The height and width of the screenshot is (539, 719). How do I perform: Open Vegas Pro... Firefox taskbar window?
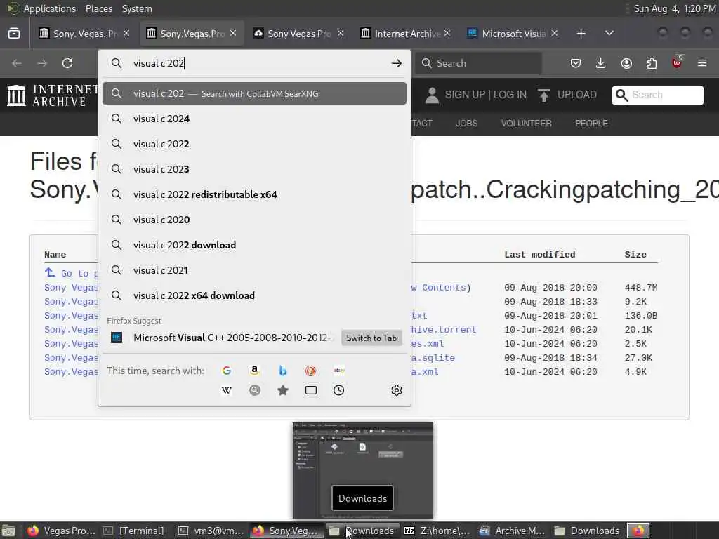click(60, 531)
